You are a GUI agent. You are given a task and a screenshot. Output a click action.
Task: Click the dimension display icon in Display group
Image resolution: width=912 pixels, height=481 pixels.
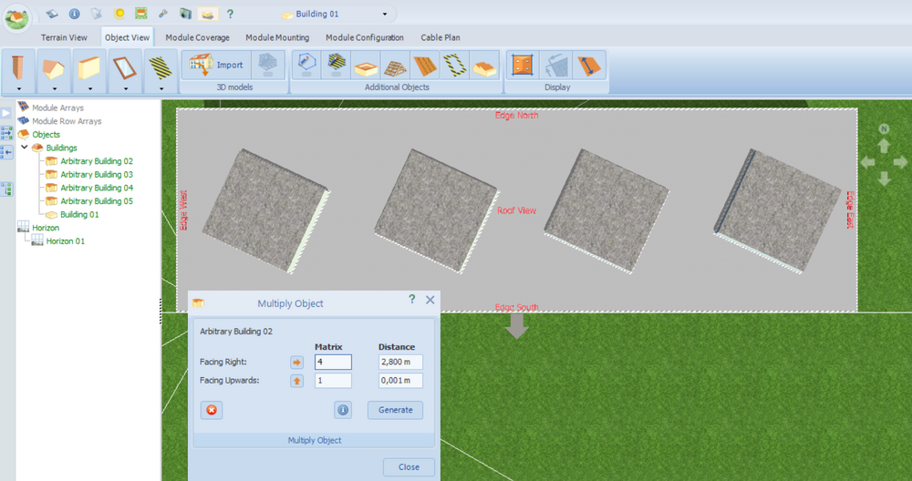pos(589,65)
